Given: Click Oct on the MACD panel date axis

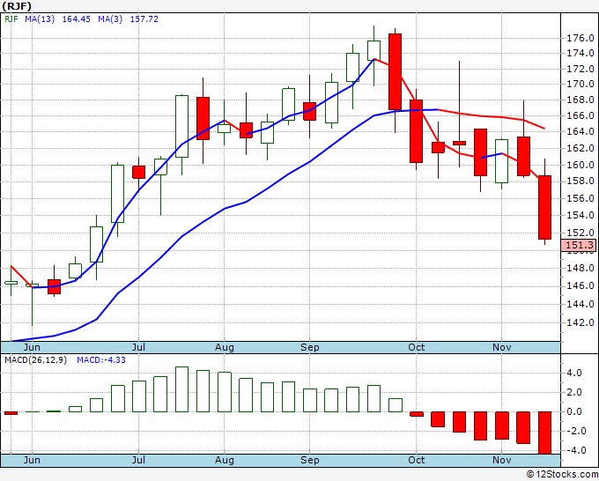Looking at the screenshot, I should click(416, 460).
